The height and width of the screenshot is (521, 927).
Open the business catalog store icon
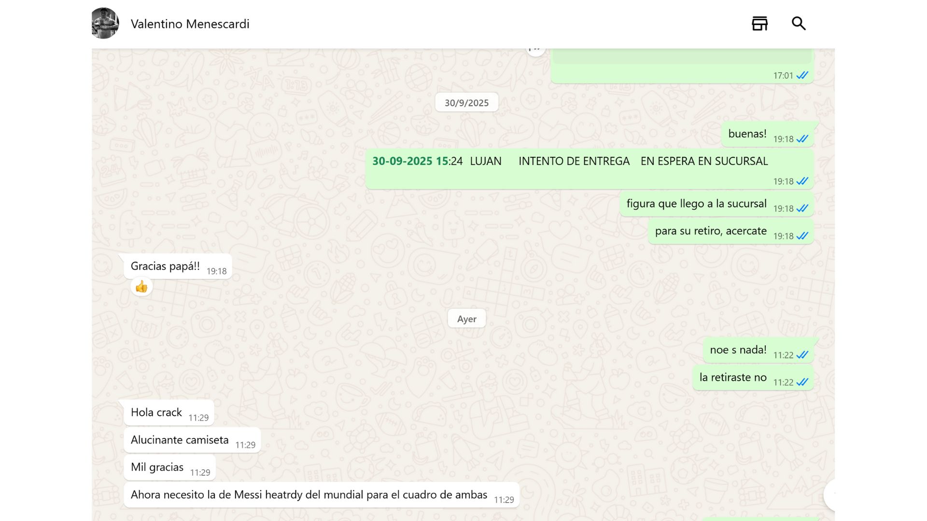759,23
